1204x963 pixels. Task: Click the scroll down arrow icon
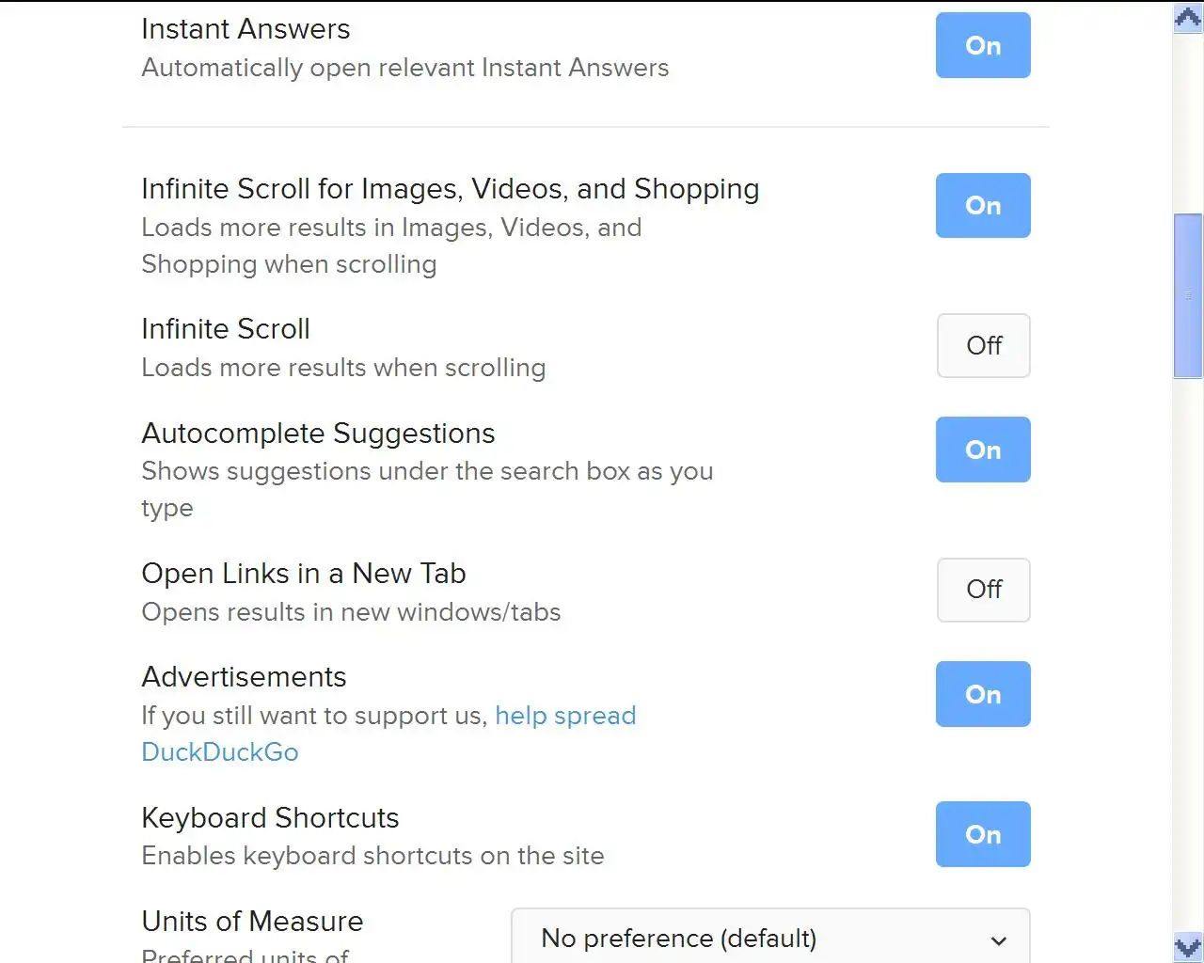click(1188, 947)
